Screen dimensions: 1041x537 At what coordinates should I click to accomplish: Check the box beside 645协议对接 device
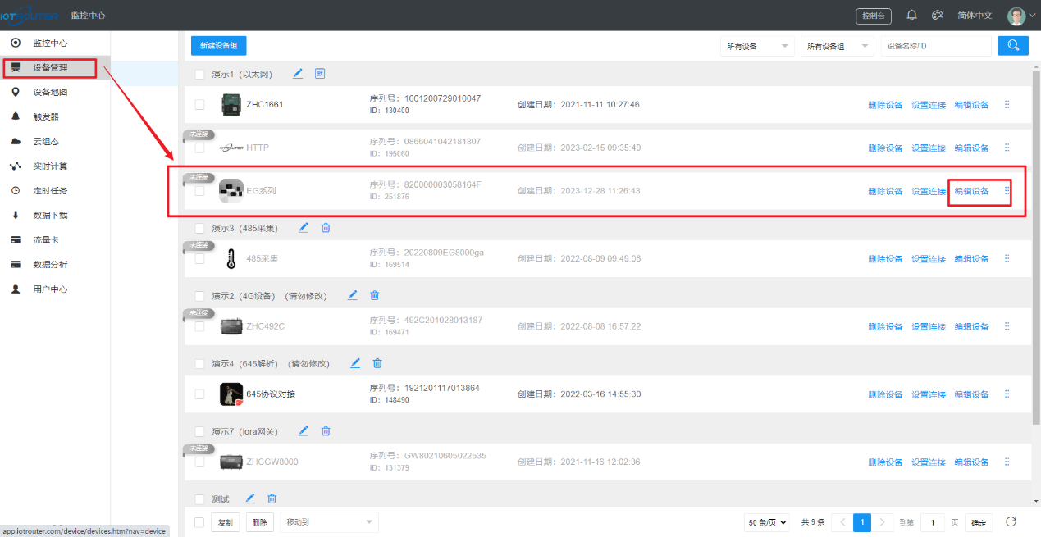pyautogui.click(x=199, y=394)
